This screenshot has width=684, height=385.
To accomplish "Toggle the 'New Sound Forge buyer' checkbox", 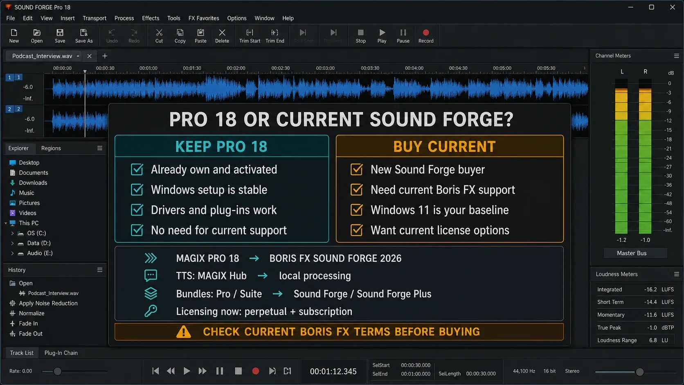I will 357,169.
